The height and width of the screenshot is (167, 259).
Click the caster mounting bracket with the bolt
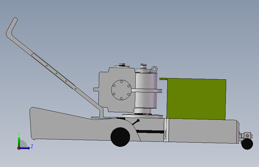(247, 136)
